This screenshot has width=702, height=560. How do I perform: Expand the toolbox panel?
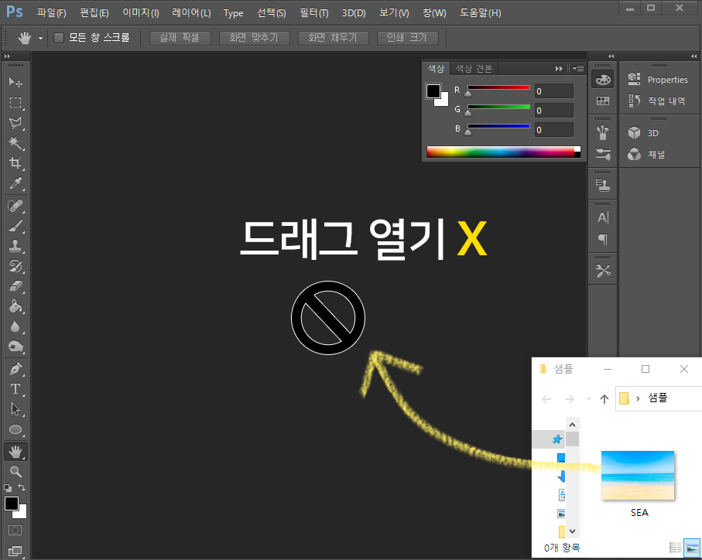[7, 56]
